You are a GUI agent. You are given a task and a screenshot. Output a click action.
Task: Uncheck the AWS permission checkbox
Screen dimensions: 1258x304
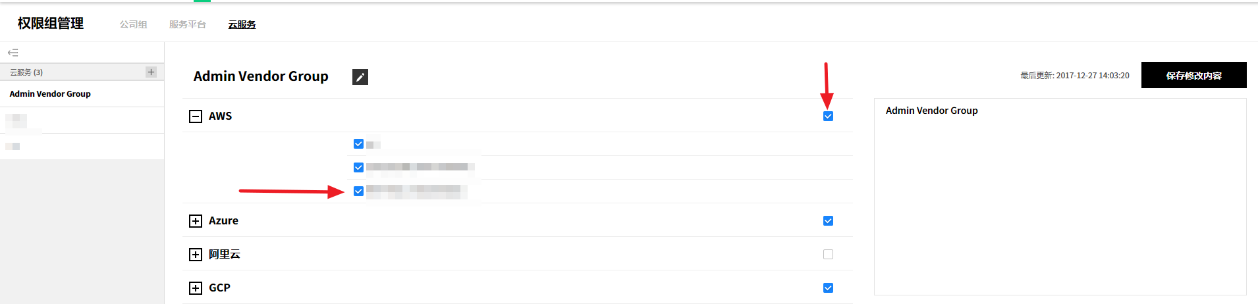[828, 116]
